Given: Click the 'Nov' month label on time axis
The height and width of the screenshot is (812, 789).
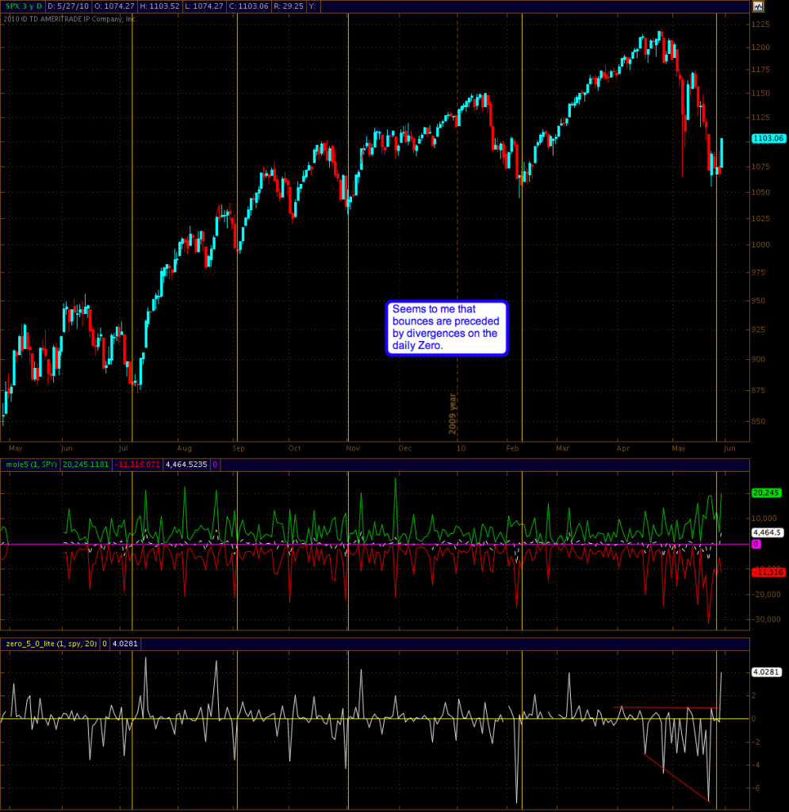Looking at the screenshot, I should click(353, 449).
